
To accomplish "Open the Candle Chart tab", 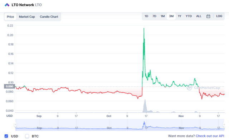I will (x=49, y=17).
